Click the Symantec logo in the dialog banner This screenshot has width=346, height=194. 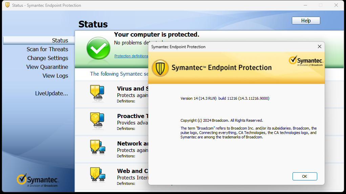306,61
